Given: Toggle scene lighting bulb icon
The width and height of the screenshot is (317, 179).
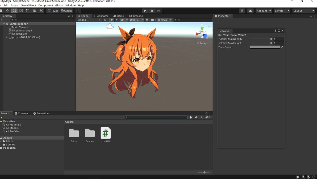Looking at the screenshot, I should [112, 20].
